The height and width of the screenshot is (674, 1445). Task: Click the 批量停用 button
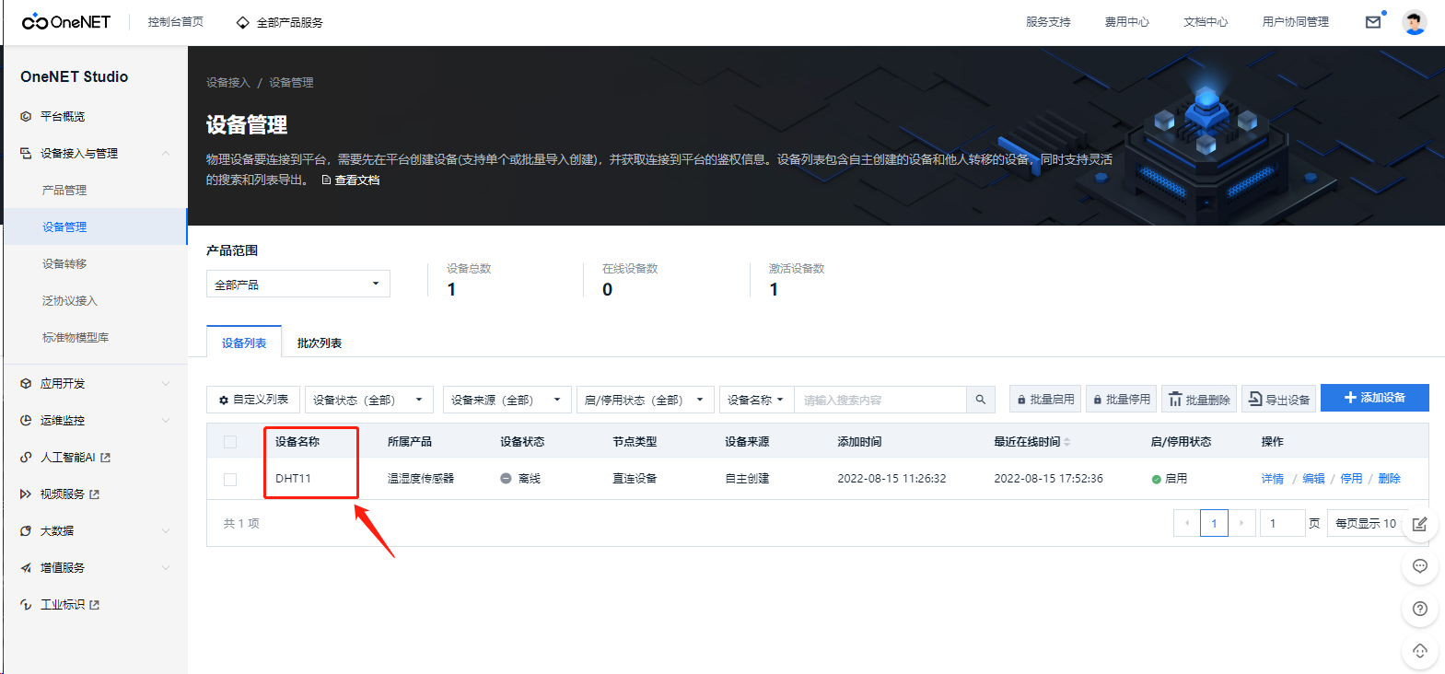point(1122,400)
